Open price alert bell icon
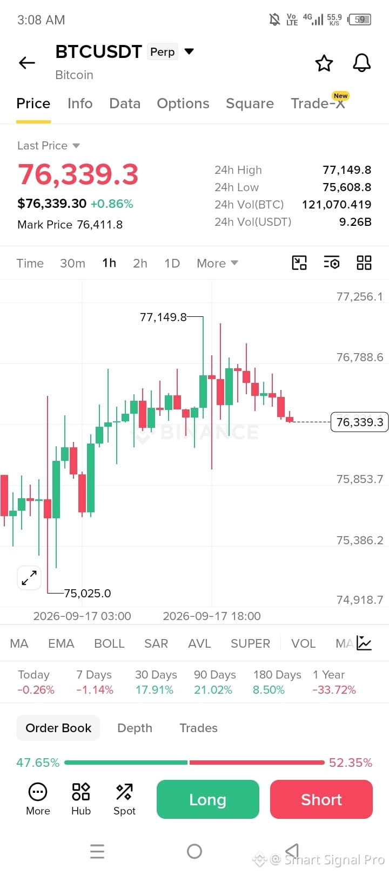Viewport: 389px width, 873px height. pos(362,63)
